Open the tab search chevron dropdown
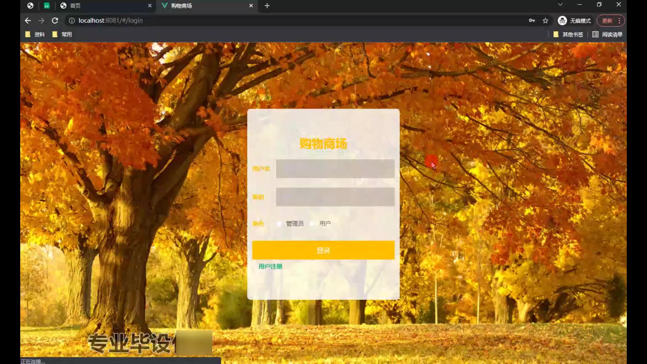The image size is (647, 364). [x=560, y=4]
